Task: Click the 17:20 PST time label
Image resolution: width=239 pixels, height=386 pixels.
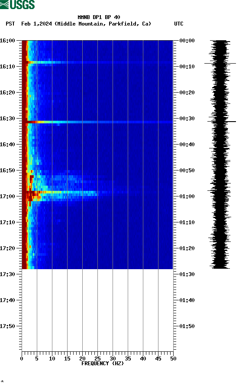Action: (x=7, y=248)
